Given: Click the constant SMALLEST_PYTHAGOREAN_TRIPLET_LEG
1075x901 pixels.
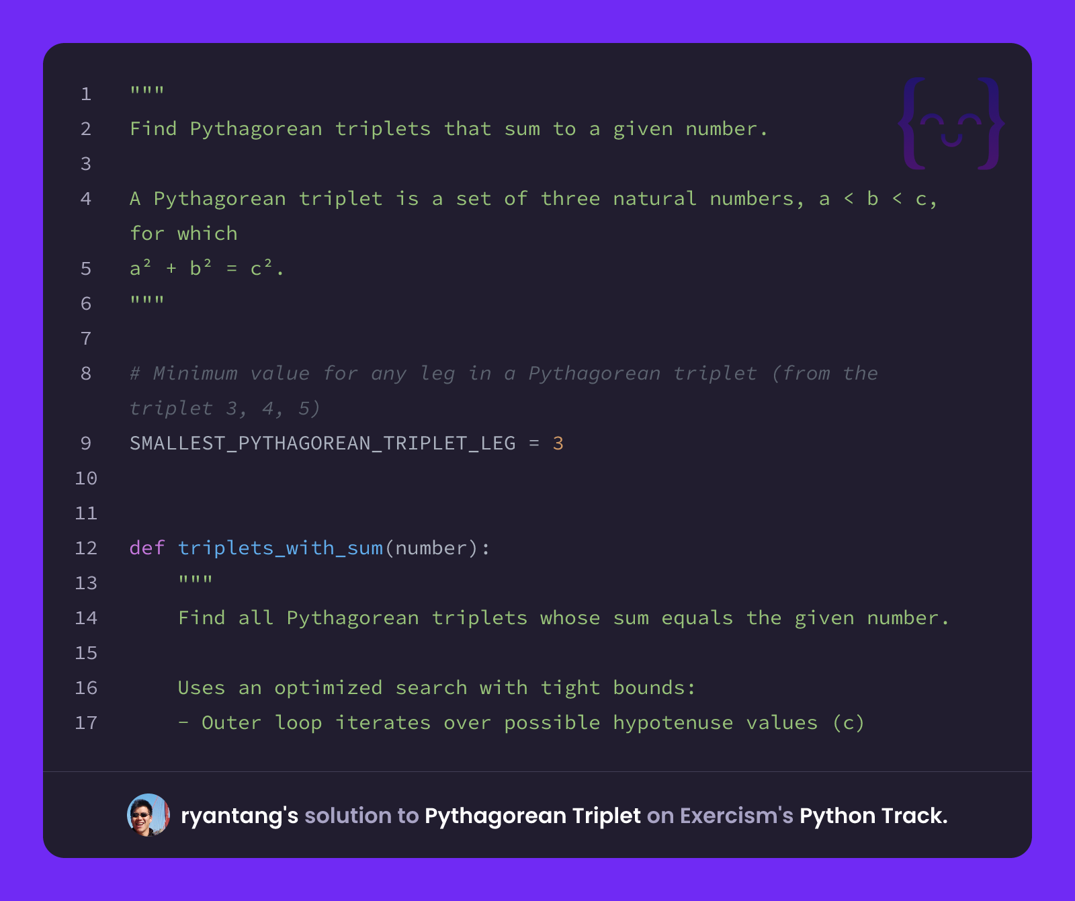Looking at the screenshot, I should (x=322, y=443).
